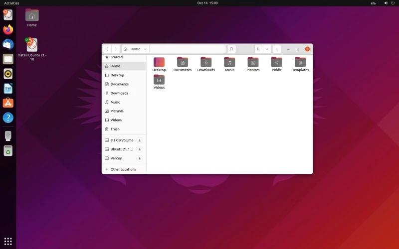Go to Pictures in sidebar
This screenshot has width=399, height=249.
click(117, 111)
